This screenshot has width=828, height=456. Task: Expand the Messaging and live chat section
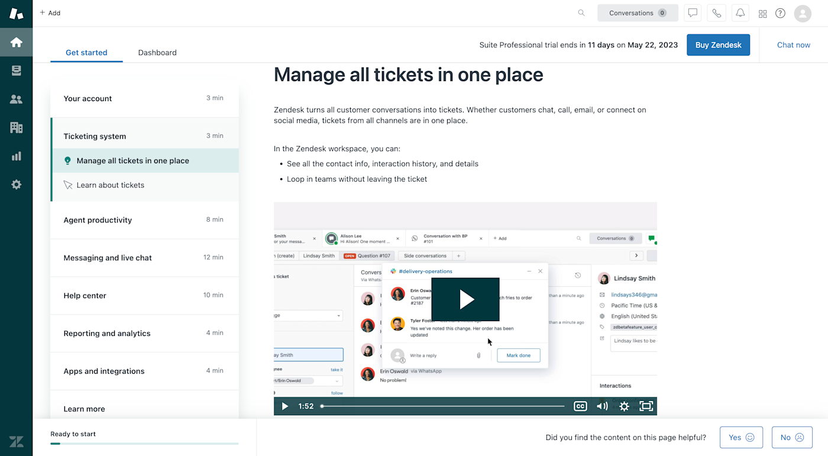(144, 258)
